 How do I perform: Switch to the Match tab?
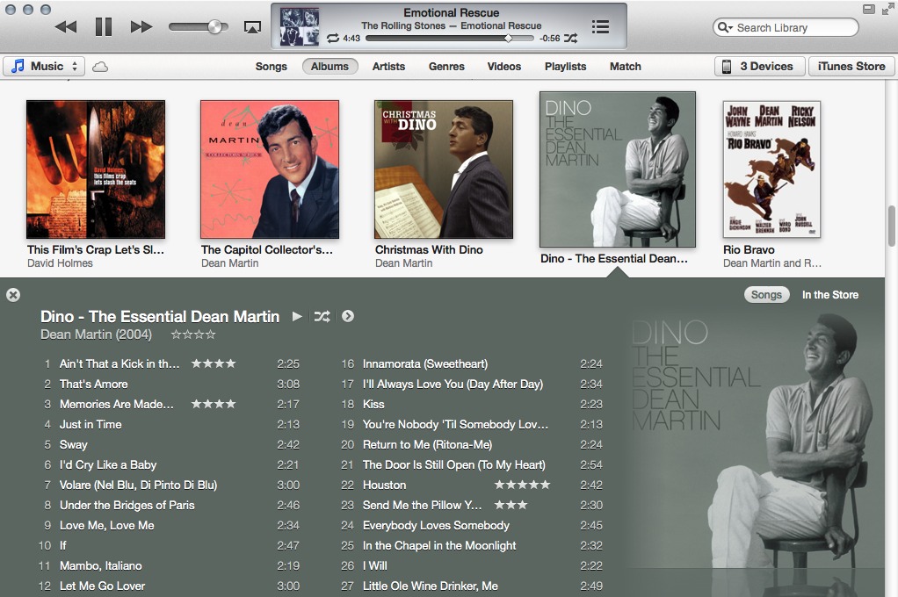(626, 67)
